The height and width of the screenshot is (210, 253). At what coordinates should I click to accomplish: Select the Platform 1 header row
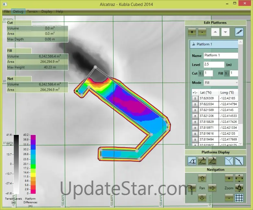point(214,44)
